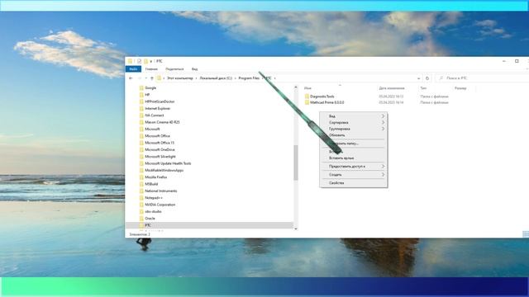529x297 pixels.
Task: Click the Mozilla Firefox folder icon
Action: coord(141,177)
